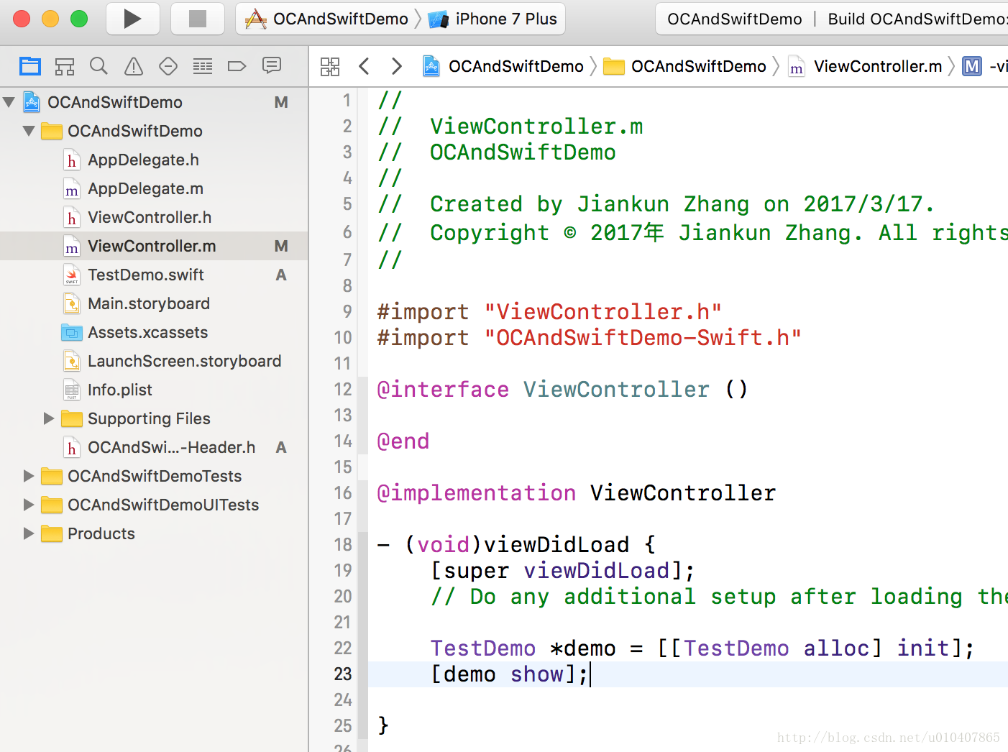Select AppDelegate.h in navigator
This screenshot has height=752, width=1008.
(x=154, y=160)
